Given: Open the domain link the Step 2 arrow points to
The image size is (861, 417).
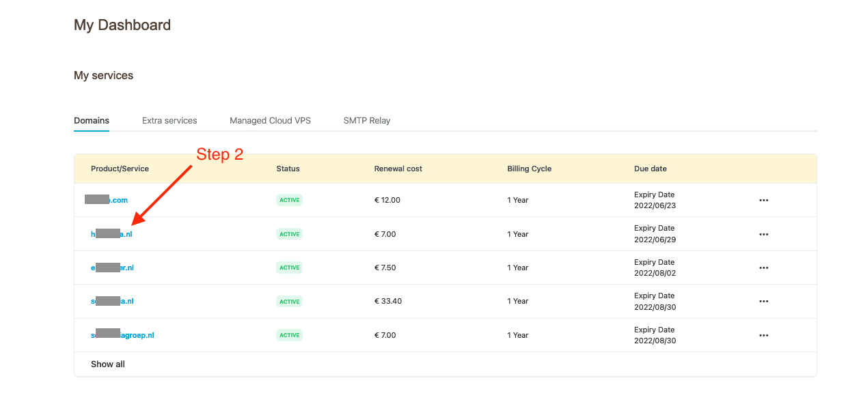Looking at the screenshot, I should point(111,234).
